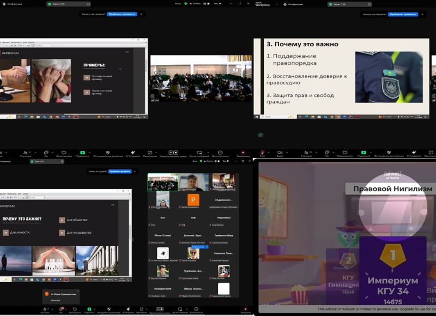Toggle microphone (Звук) in toolbar above Kahoot window
Screen dimensions: 436x316
pos(263,153)
